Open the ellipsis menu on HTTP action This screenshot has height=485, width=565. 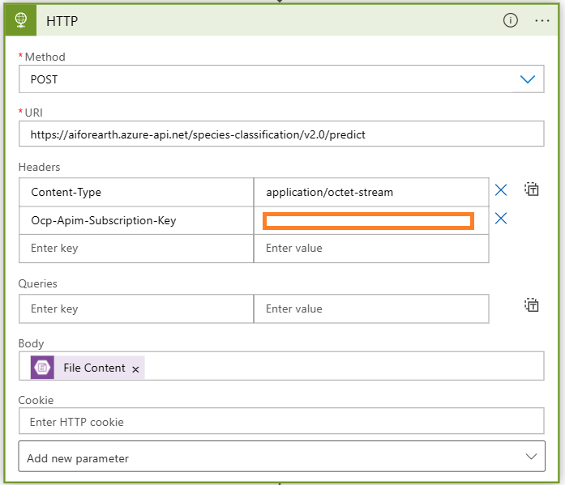(542, 21)
